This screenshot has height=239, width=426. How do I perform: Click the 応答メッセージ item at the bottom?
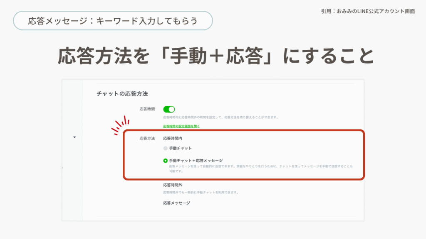pyautogui.click(x=176, y=203)
